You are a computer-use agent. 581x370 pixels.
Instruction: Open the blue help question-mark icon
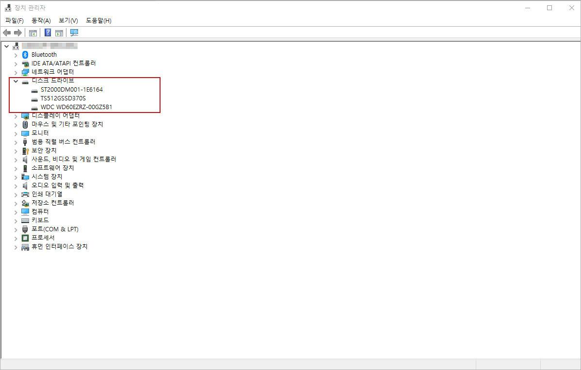[48, 32]
